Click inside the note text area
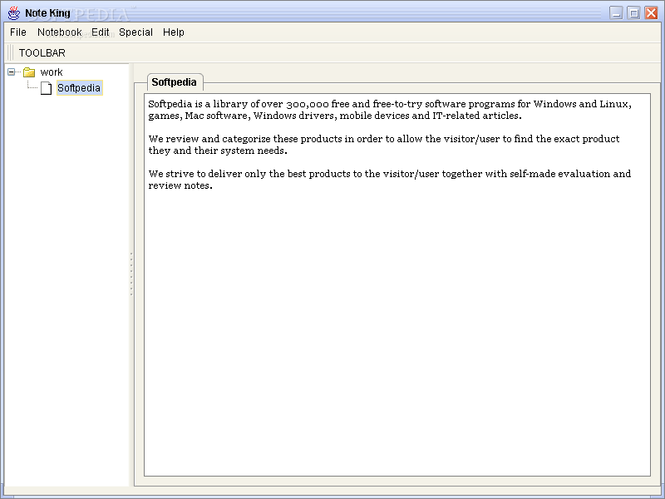This screenshot has height=499, width=665. click(397, 284)
